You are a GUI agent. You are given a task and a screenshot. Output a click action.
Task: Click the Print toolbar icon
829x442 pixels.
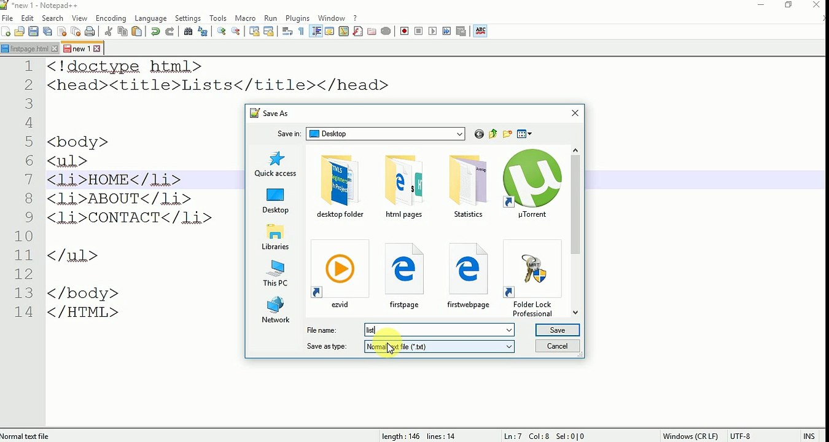click(x=90, y=31)
